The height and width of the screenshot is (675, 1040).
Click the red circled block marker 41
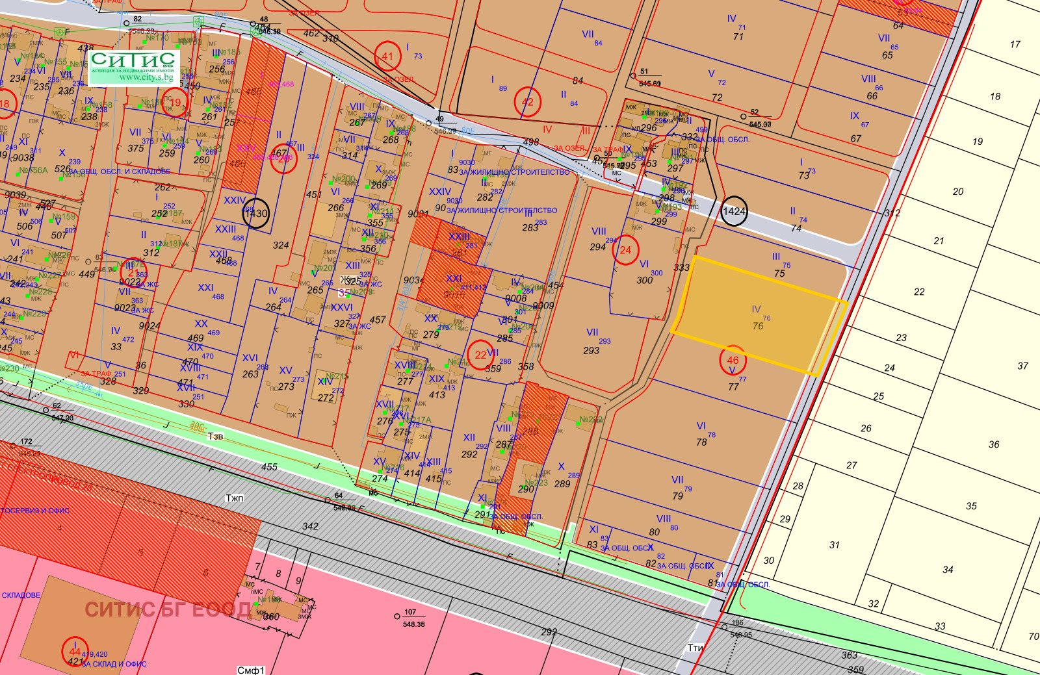coord(388,56)
